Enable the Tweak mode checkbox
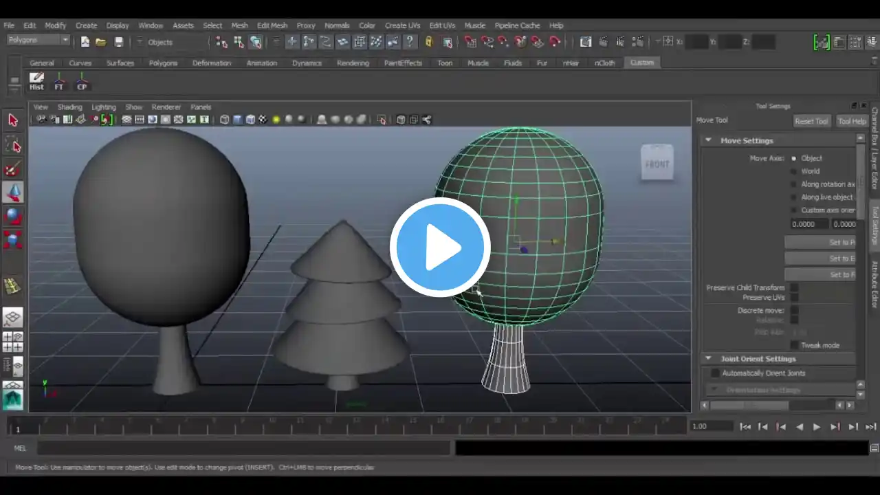Viewport: 880px width, 495px height. 795,345
